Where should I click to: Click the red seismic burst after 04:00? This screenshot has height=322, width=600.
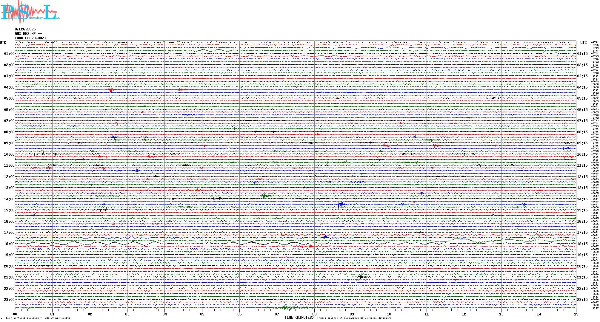111,89
